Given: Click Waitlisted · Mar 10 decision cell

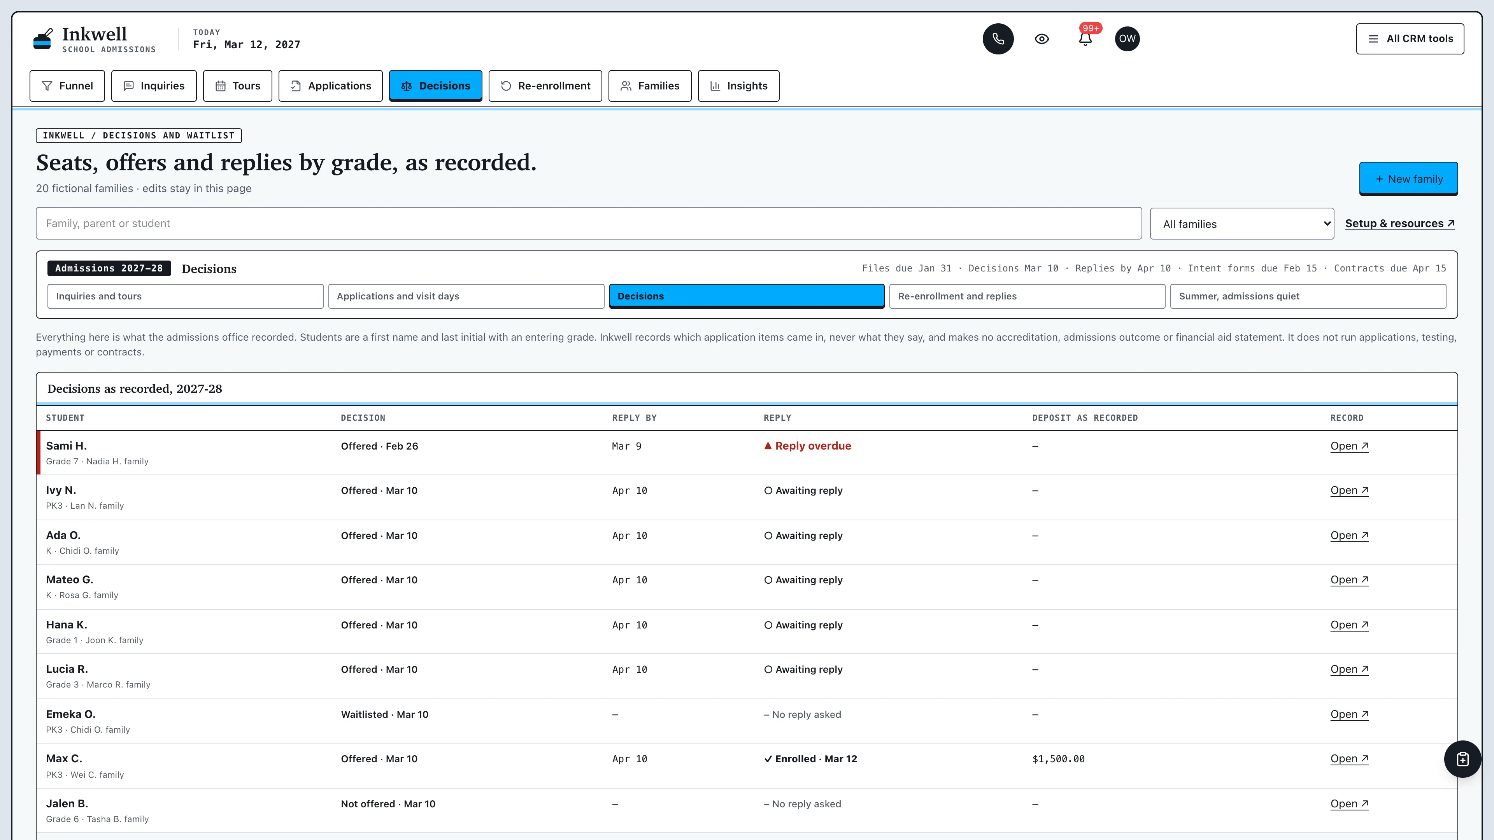Looking at the screenshot, I should click(x=384, y=714).
